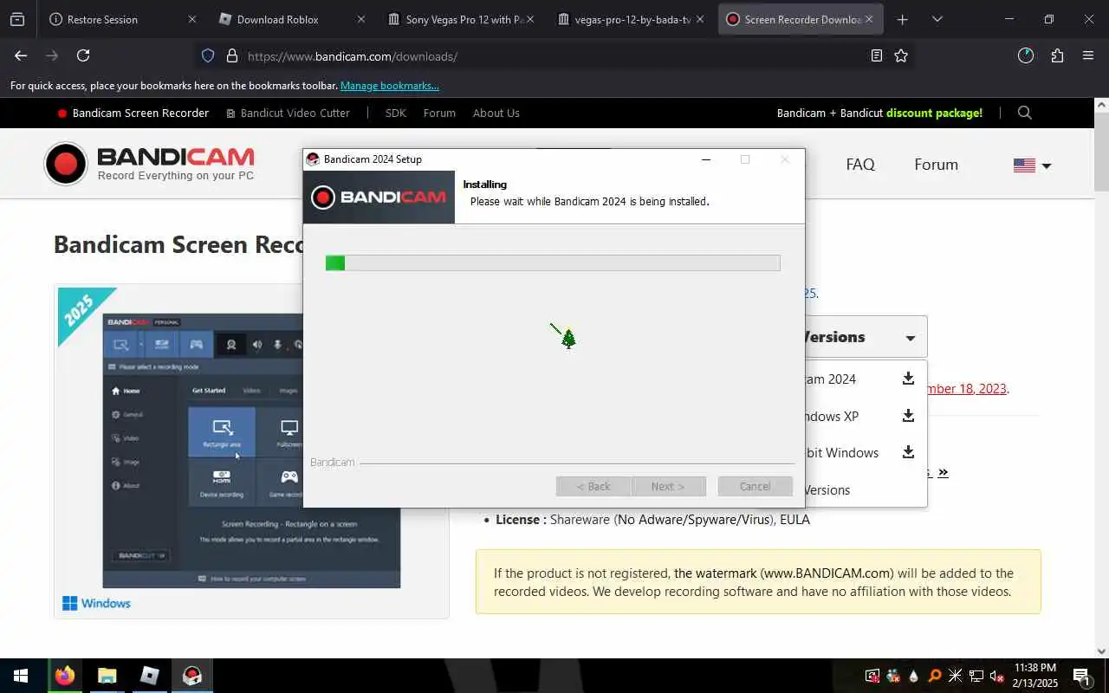Click the orange magnifier tray icon
1109x693 pixels.
[x=935, y=676]
